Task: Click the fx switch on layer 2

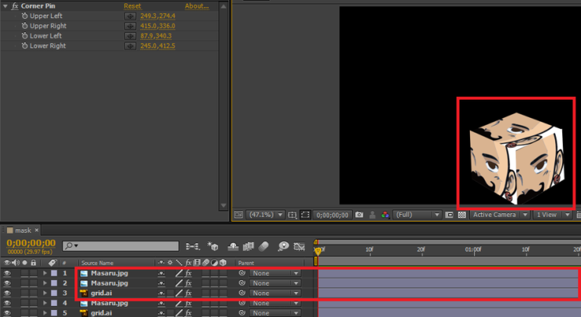Action: (188, 283)
